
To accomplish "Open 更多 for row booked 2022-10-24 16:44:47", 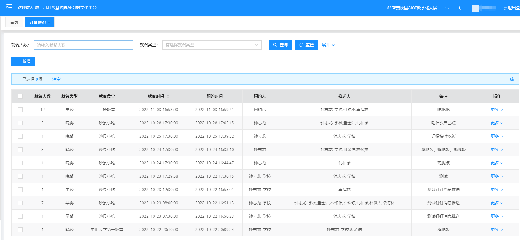I will click(497, 163).
